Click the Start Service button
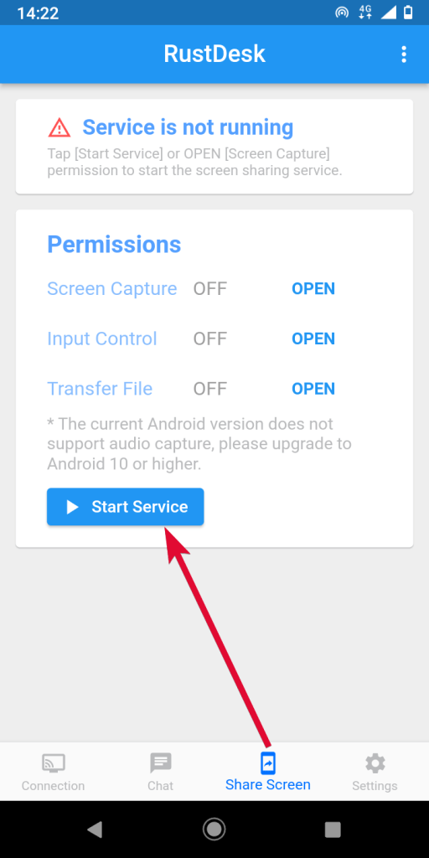The width and height of the screenshot is (429, 858). (x=126, y=507)
